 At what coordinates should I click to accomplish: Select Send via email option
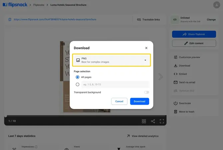(184, 82)
